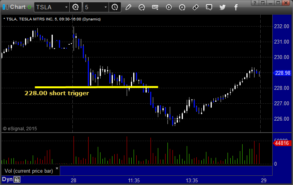293x185 pixels.
Task: Open the chat comment bubble icon
Action: click(209, 7)
